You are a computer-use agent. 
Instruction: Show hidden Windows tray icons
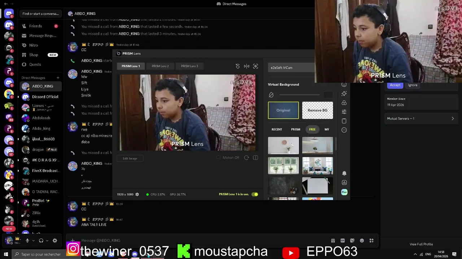(415, 254)
